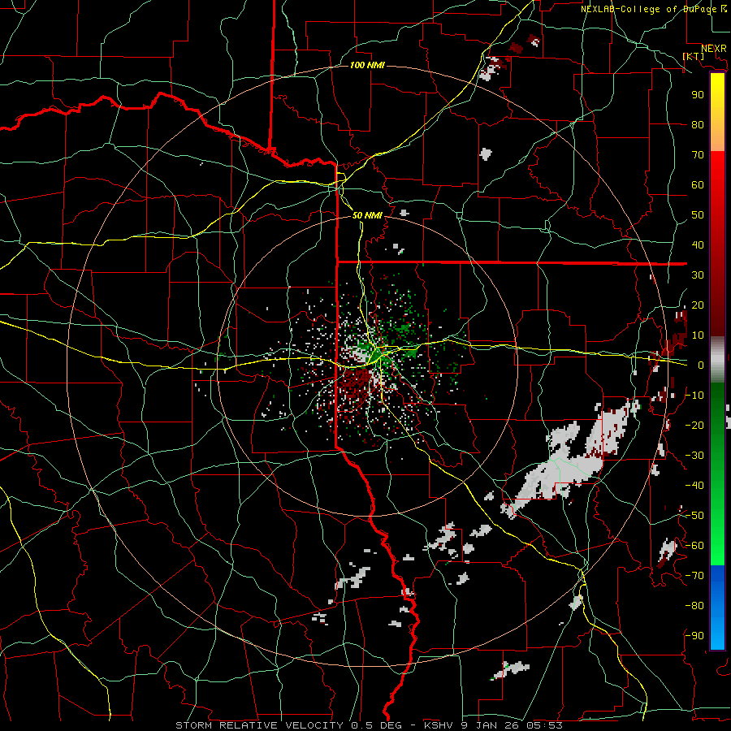Screen dimensions: 731x731
Task: Select the -70 value on the velocity scale
Action: pos(694,576)
